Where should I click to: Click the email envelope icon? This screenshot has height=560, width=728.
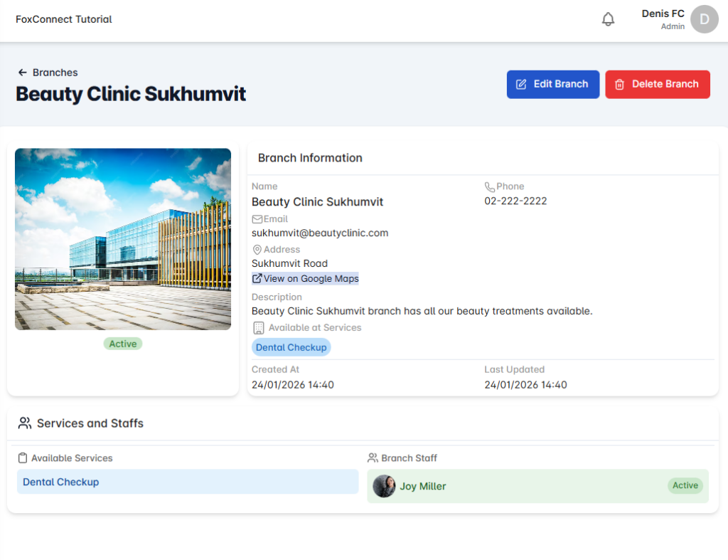coord(257,219)
